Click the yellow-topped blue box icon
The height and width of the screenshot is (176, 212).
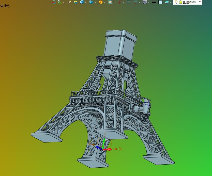click(x=76, y=2)
